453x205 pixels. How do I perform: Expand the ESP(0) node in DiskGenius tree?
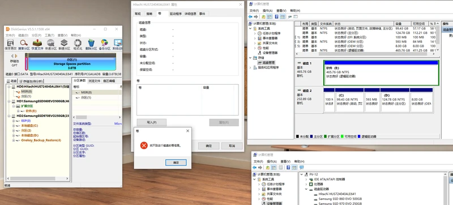tap(14, 121)
